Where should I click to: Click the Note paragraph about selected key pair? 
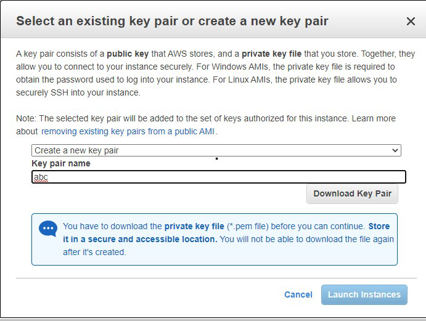[x=185, y=118]
